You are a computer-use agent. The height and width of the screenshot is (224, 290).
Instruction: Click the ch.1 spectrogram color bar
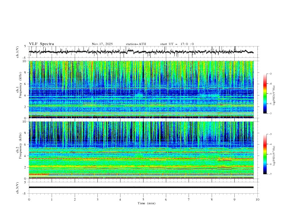[265, 94]
